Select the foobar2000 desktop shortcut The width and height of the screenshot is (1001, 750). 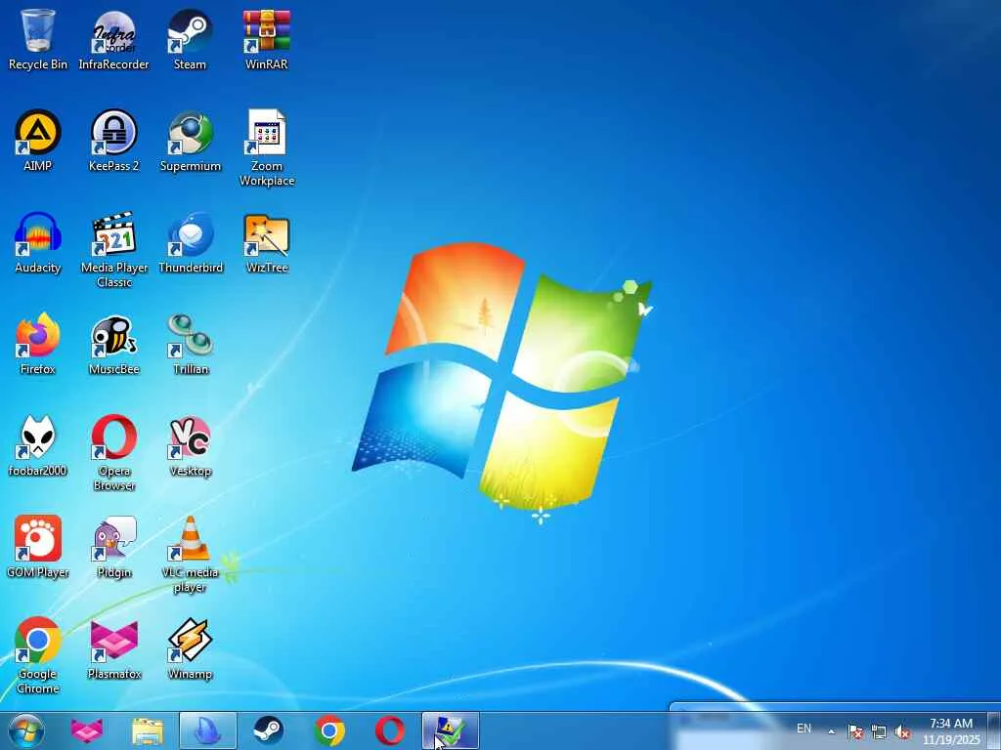pos(38,445)
